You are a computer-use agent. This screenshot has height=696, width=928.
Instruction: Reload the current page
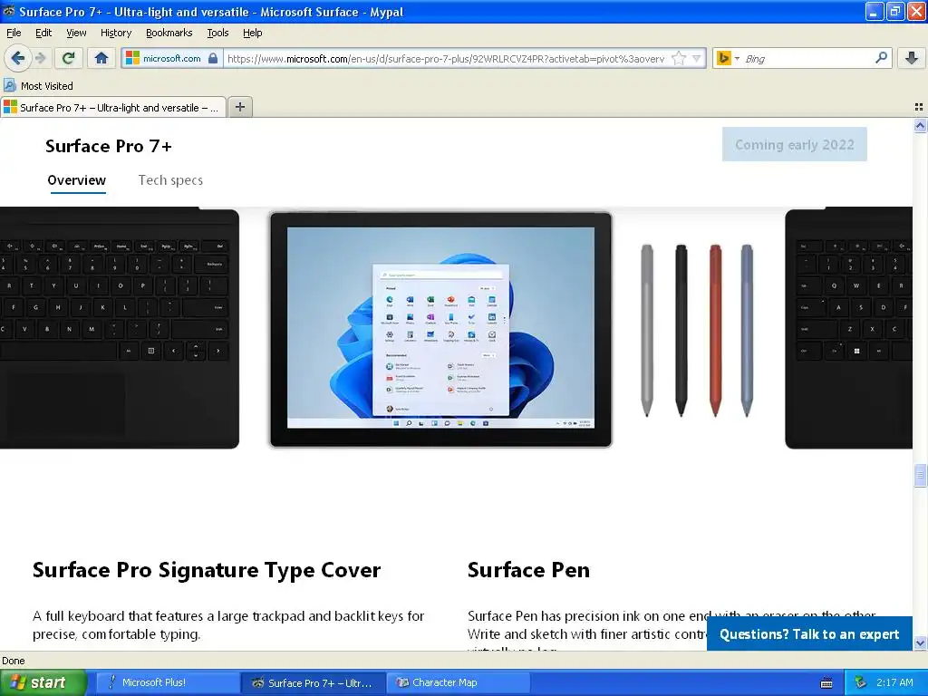(x=68, y=58)
